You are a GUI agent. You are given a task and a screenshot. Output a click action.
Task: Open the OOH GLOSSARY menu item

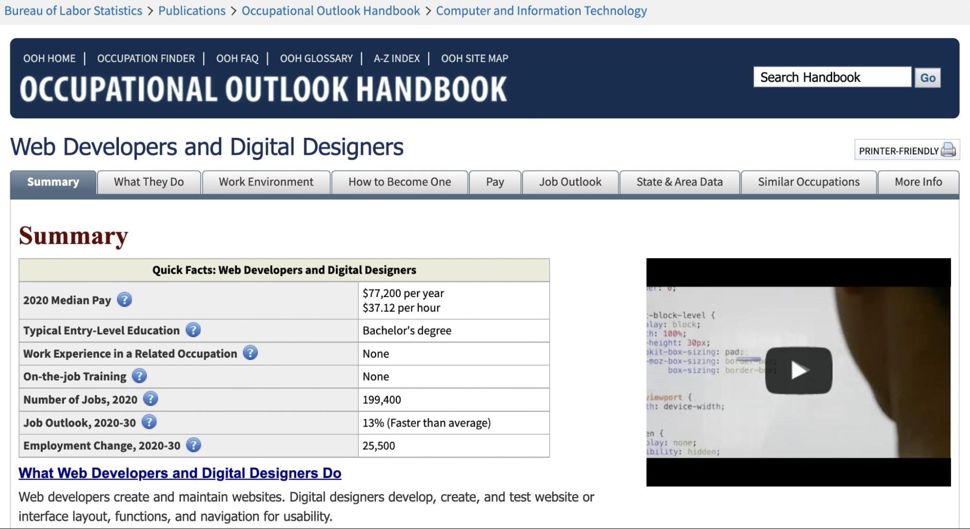pyautogui.click(x=316, y=58)
